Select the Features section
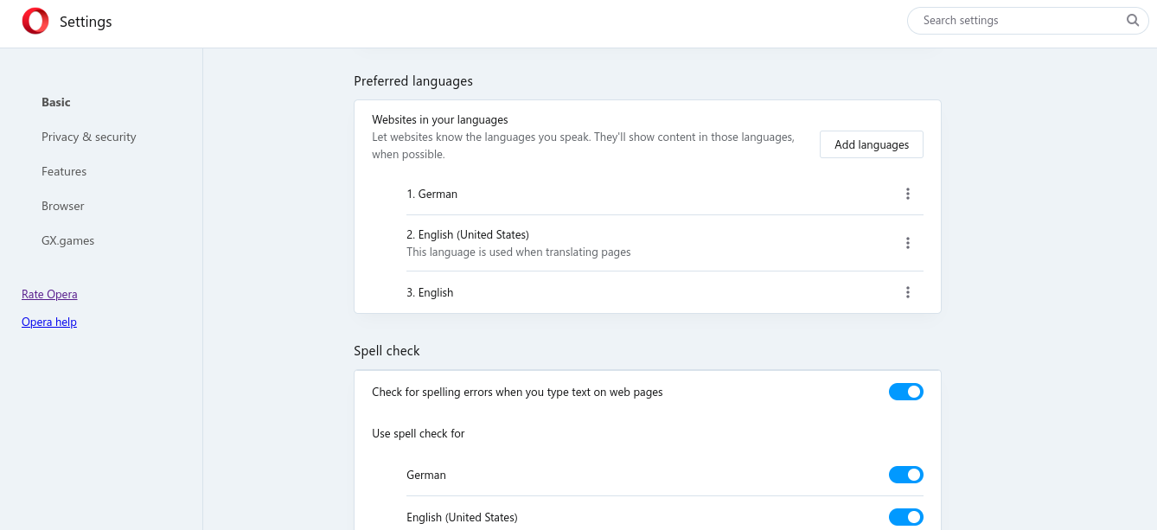The height and width of the screenshot is (530, 1157). pos(64,171)
